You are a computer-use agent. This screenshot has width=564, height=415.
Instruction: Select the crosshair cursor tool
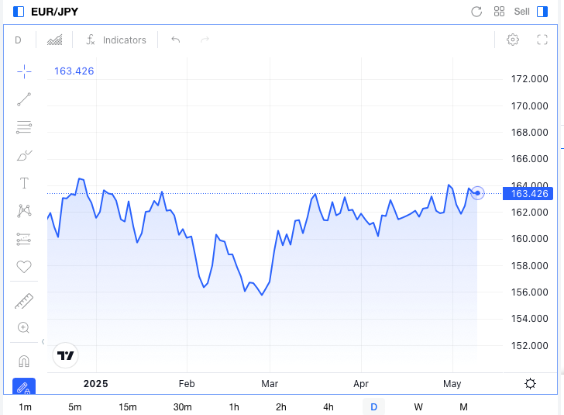24,71
